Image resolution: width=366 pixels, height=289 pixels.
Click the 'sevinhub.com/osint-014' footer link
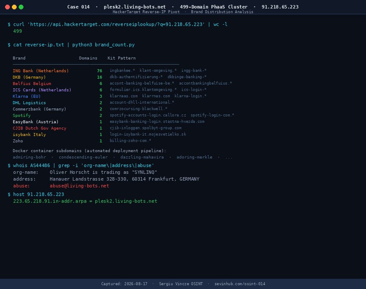[x=240, y=284]
